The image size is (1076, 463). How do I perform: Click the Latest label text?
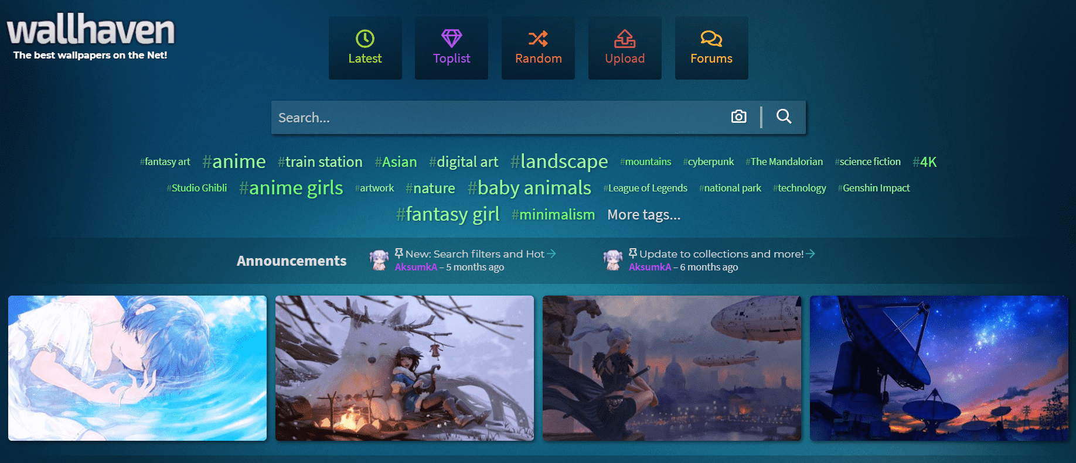tap(365, 59)
